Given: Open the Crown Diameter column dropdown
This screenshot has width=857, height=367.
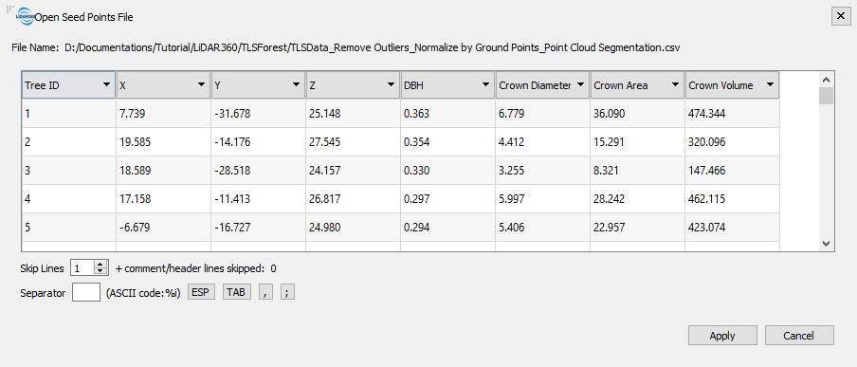Looking at the screenshot, I should [542, 85].
